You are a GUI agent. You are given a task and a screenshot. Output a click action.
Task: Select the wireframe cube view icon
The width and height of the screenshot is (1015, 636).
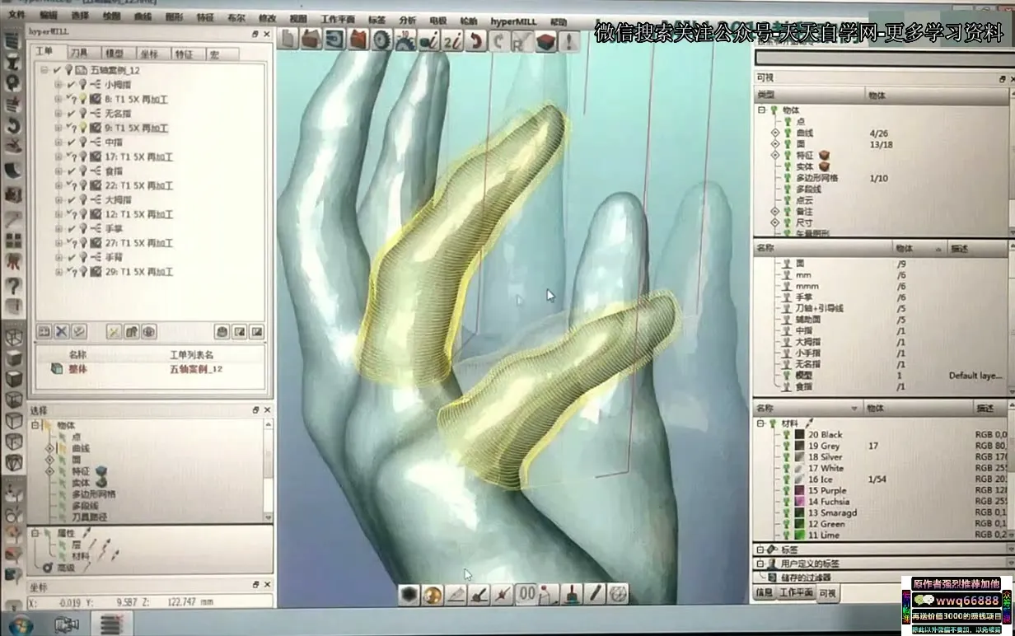tap(14, 338)
